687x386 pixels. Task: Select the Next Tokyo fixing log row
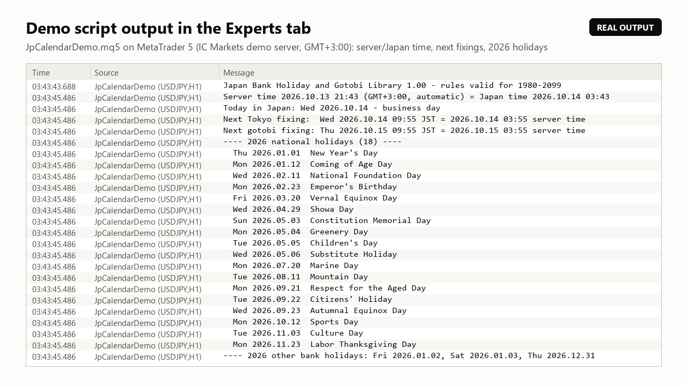tap(343, 120)
